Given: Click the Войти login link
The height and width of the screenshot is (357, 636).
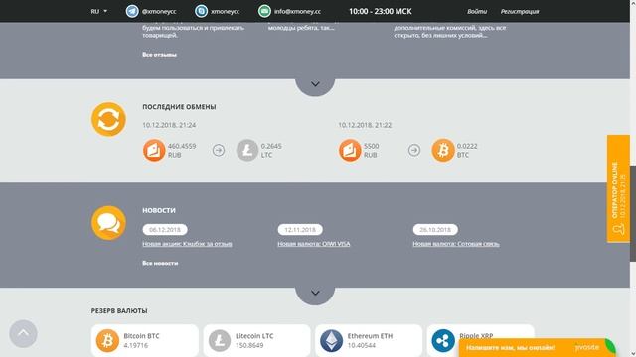Looking at the screenshot, I should coord(477,11).
